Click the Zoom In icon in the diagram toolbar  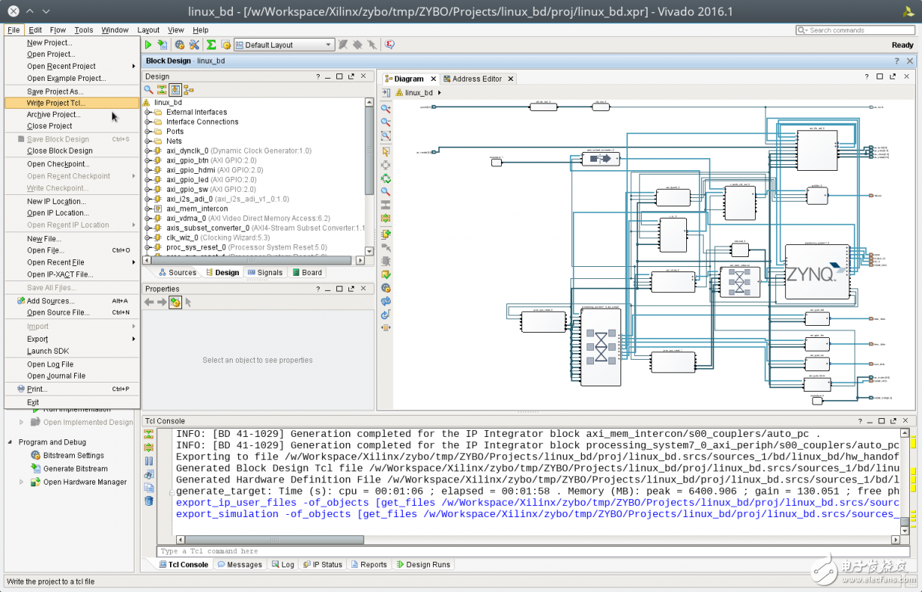coord(385,108)
